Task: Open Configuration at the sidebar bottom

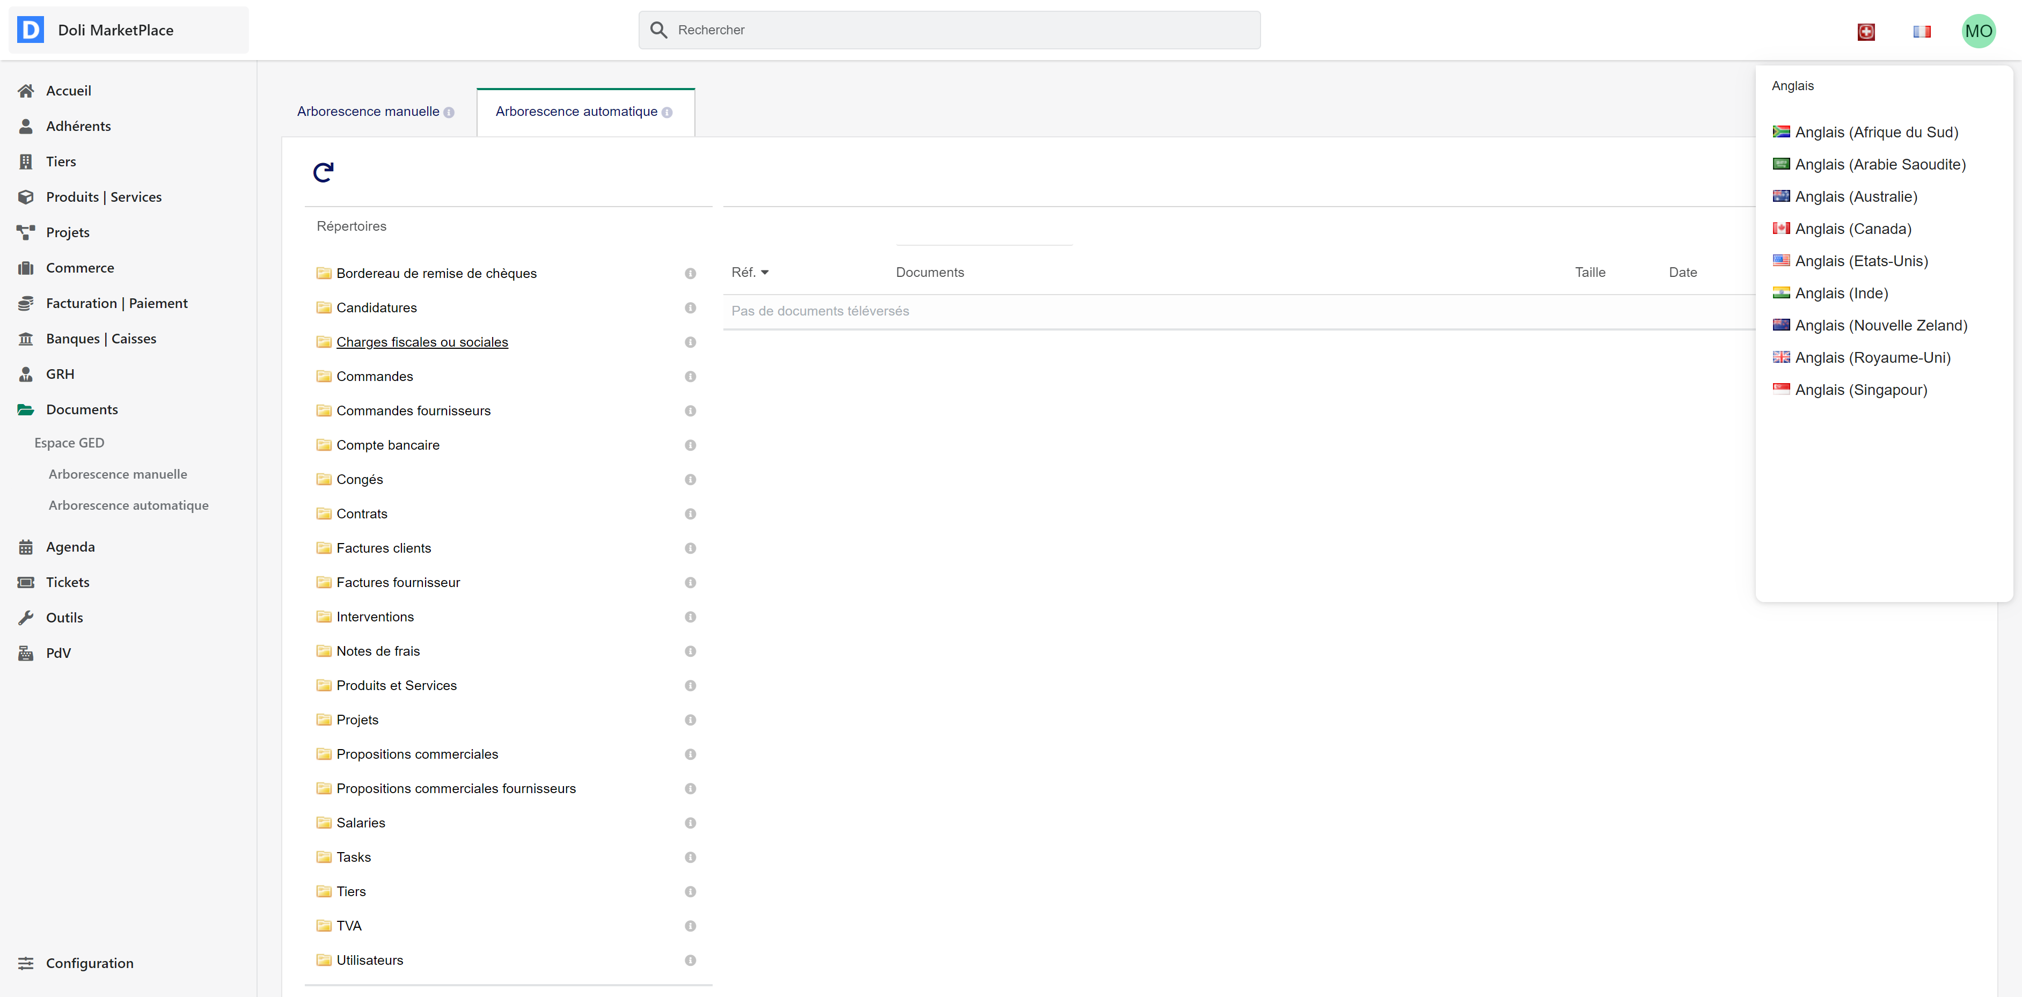Action: 90,963
